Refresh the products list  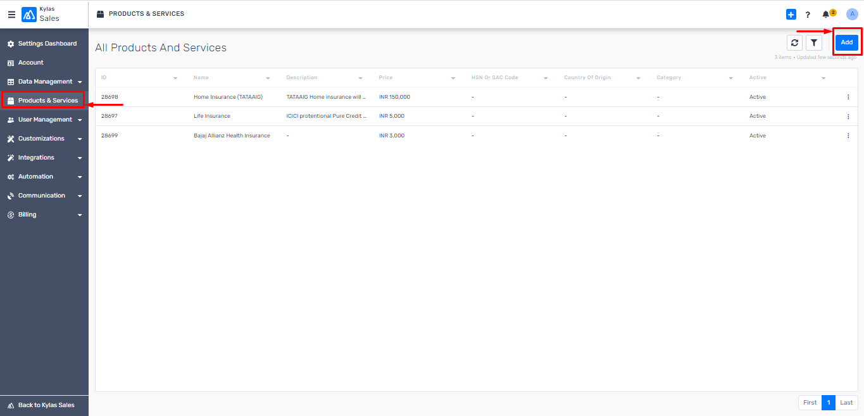click(795, 42)
